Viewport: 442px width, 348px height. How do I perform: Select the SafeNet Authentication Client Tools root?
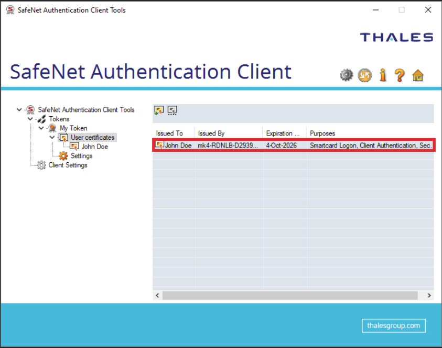click(x=86, y=110)
